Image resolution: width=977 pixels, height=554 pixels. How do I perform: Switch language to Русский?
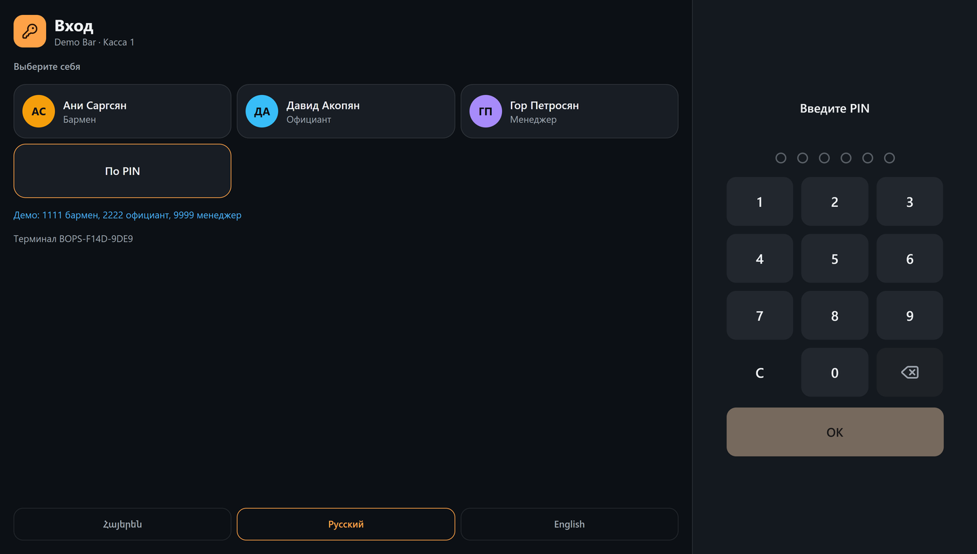tap(346, 524)
